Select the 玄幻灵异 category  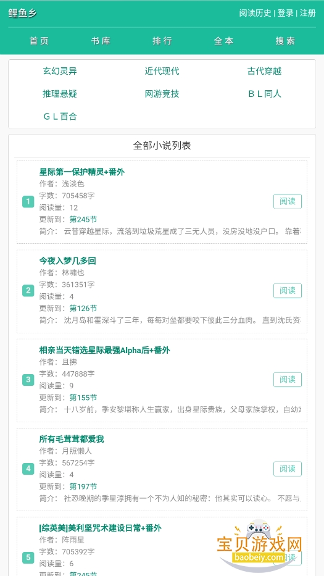click(60, 71)
